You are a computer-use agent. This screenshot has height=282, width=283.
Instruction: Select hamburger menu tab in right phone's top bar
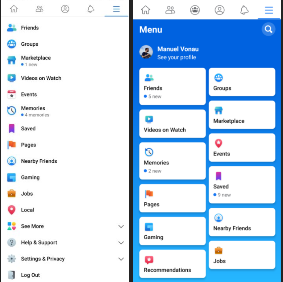point(269,10)
